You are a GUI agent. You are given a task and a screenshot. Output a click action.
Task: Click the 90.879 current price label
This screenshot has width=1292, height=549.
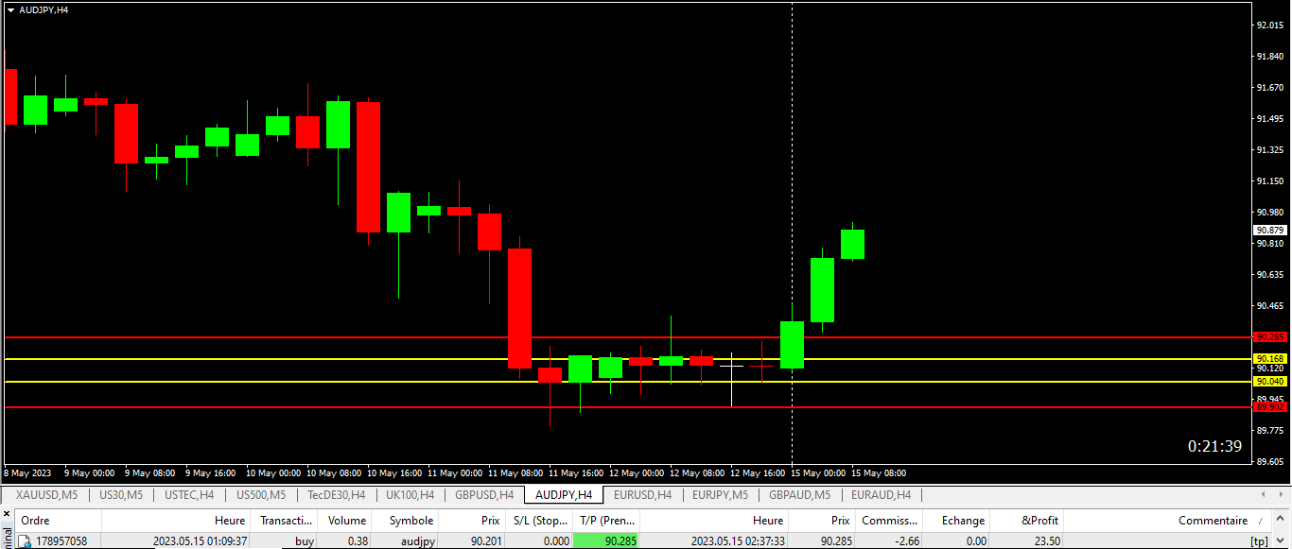point(1270,231)
